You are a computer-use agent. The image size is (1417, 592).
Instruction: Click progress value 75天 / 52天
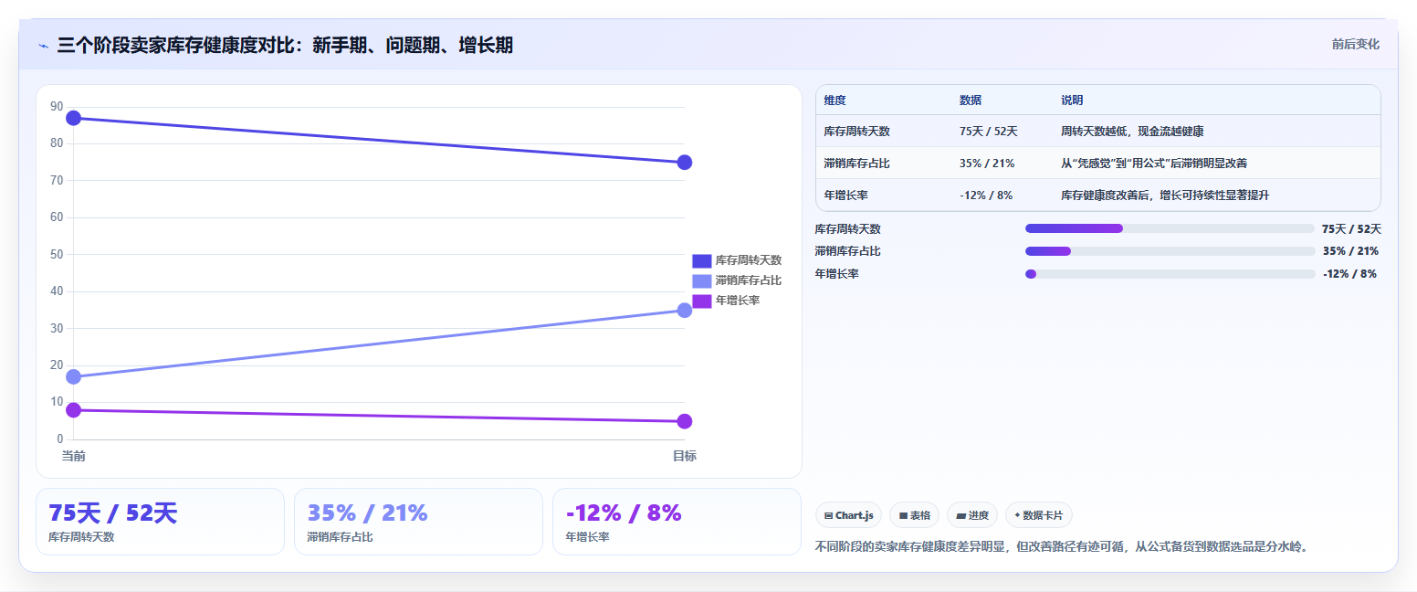(1351, 229)
